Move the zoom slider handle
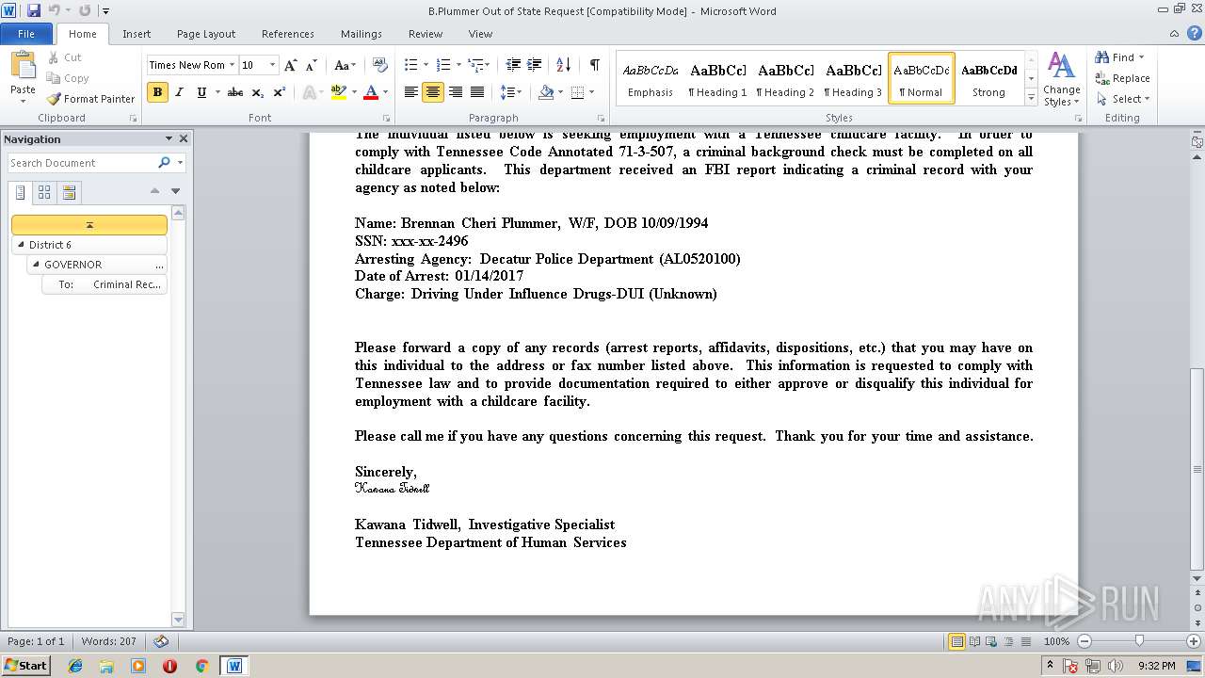1205x678 pixels. tap(1139, 641)
